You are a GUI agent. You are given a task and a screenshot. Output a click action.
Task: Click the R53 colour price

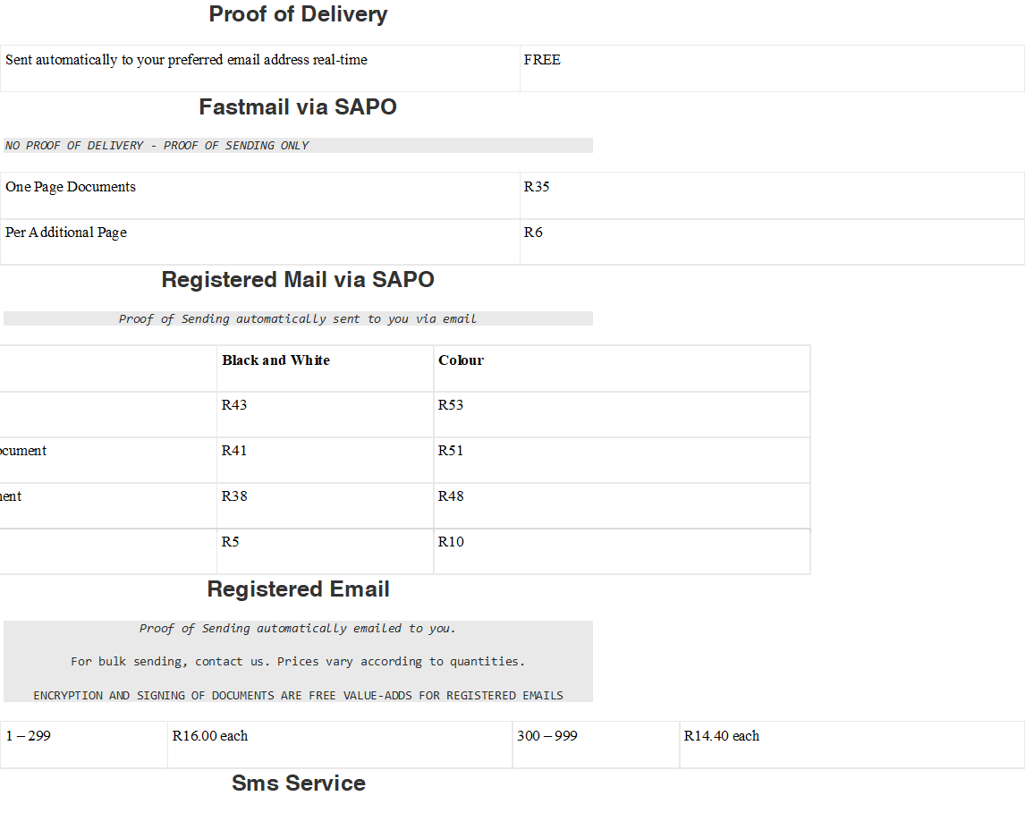coord(451,405)
